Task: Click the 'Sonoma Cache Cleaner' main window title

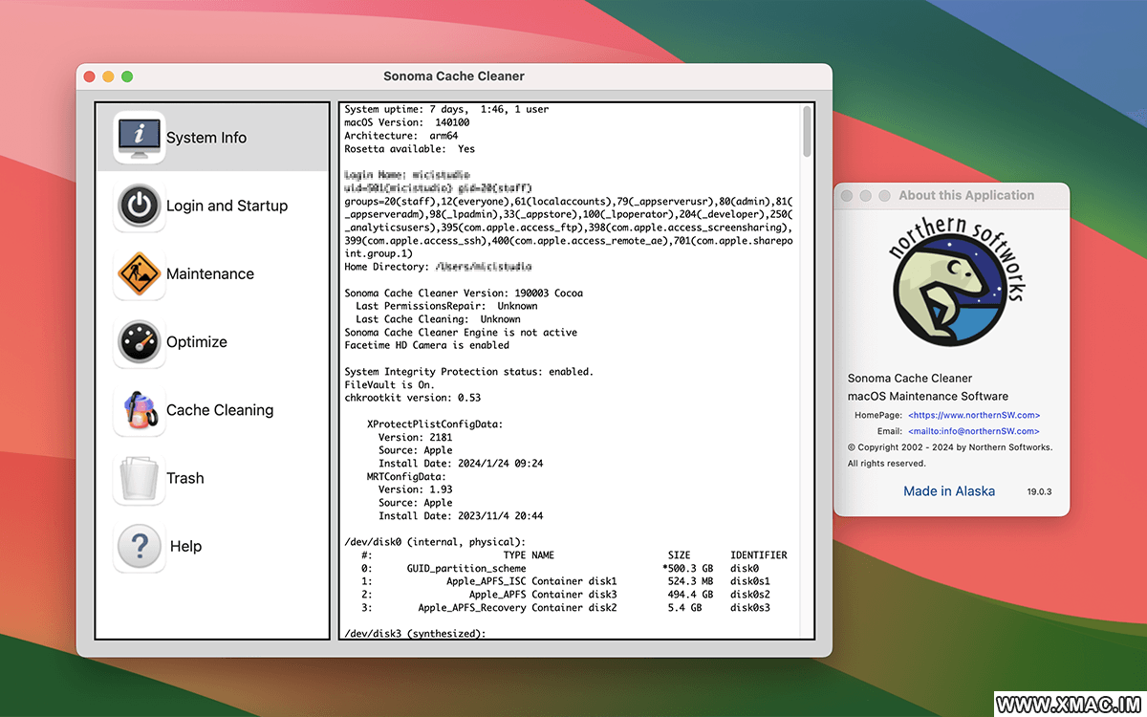Action: pyautogui.click(x=454, y=76)
